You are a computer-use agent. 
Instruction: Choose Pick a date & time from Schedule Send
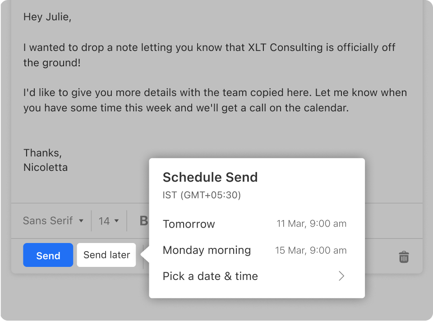tap(210, 276)
